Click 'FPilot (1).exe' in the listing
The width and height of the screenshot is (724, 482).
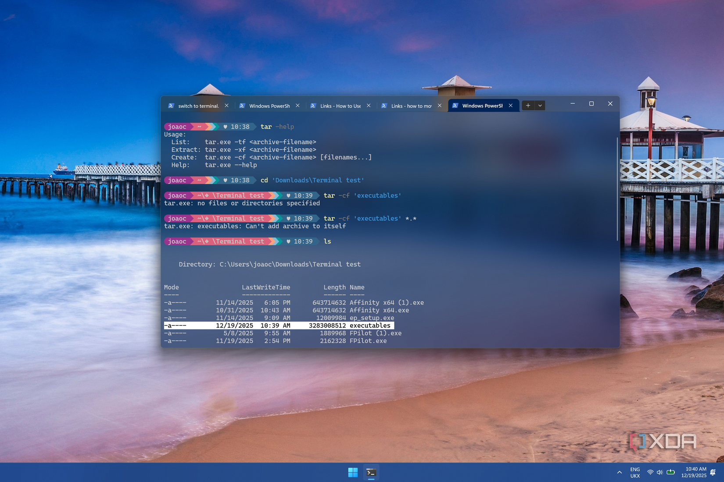pyautogui.click(x=376, y=333)
